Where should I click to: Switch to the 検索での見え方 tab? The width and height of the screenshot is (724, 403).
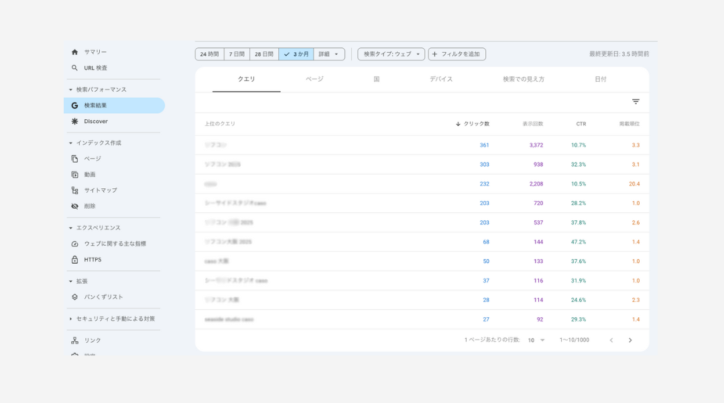pos(524,79)
